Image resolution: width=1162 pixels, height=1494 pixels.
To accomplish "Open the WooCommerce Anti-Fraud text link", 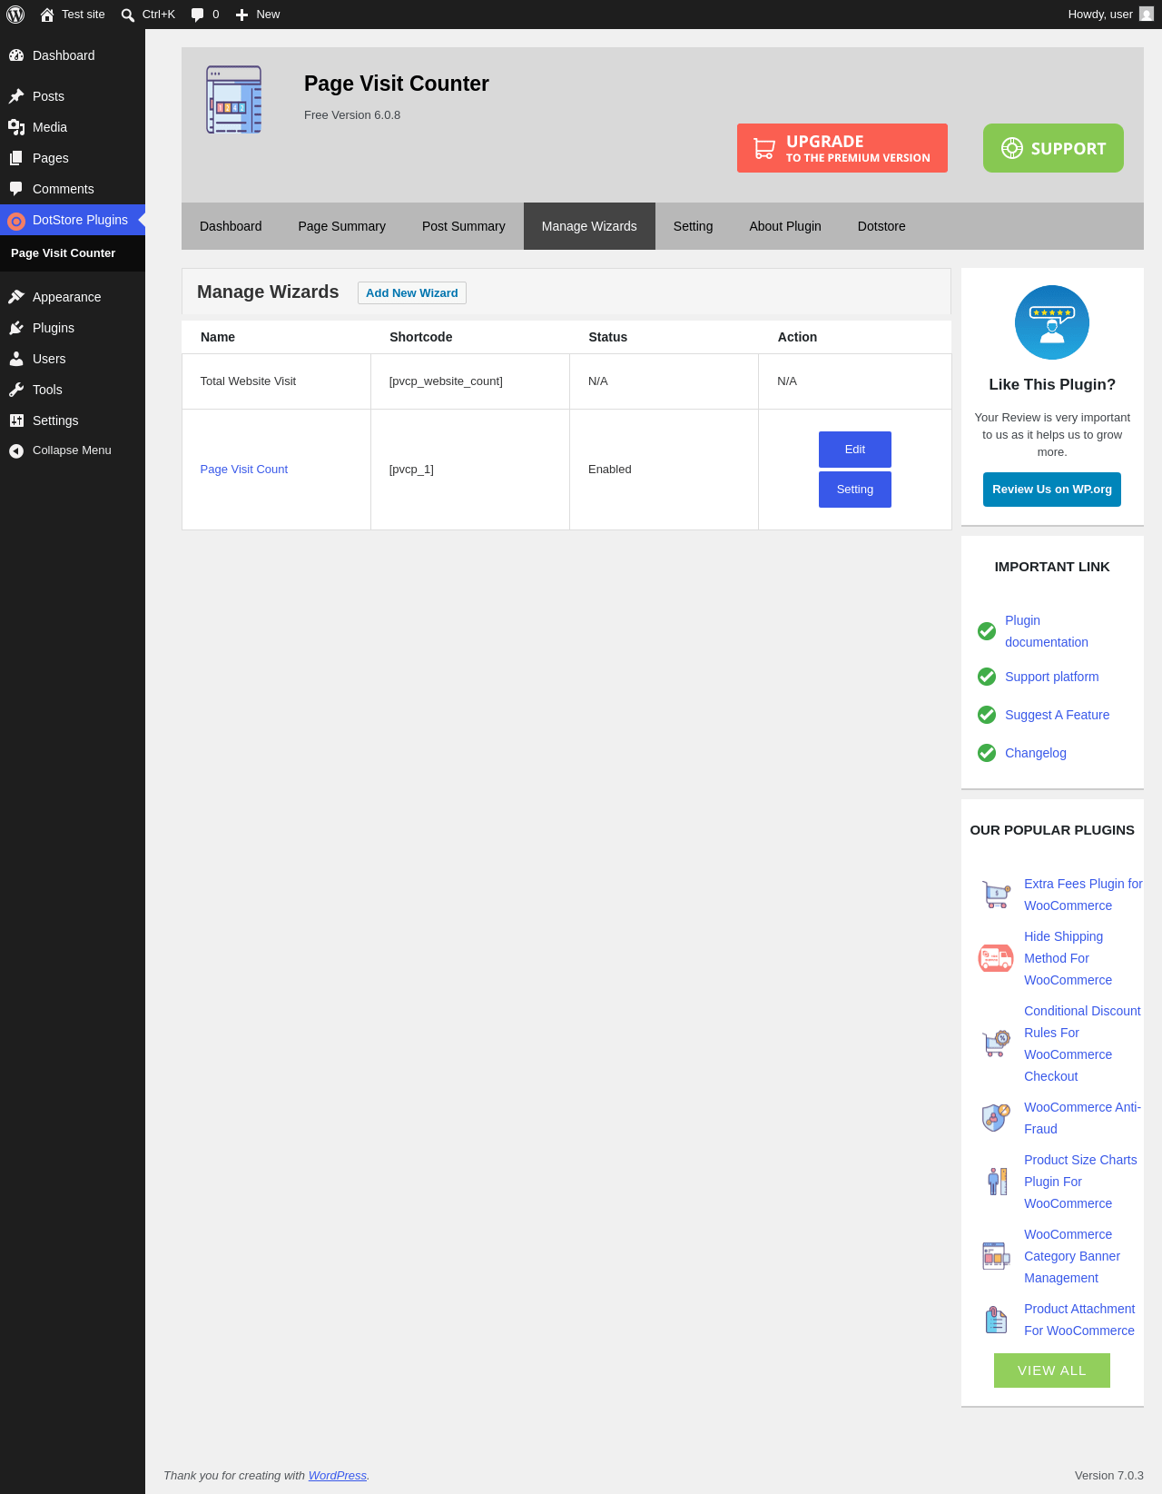I will [x=1082, y=1118].
